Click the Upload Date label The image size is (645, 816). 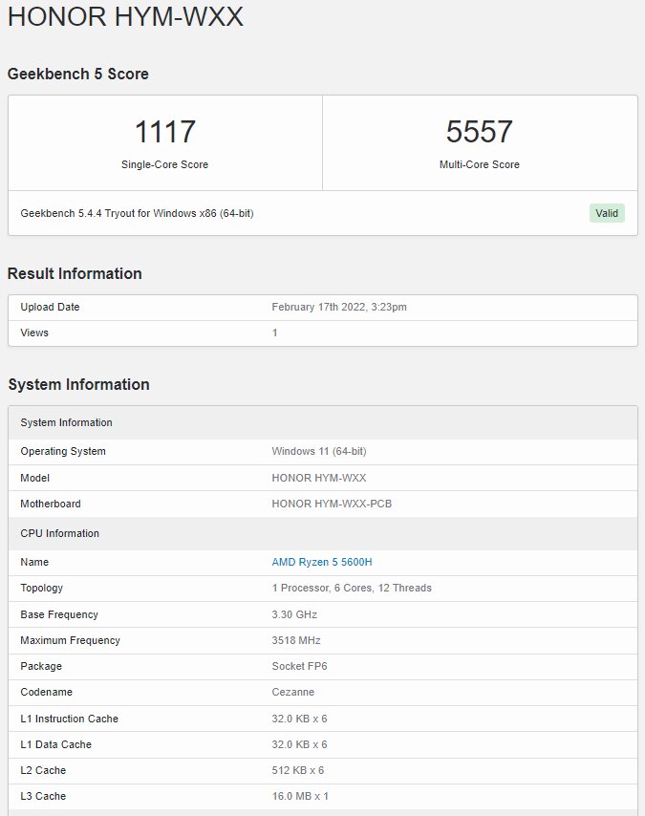[50, 307]
